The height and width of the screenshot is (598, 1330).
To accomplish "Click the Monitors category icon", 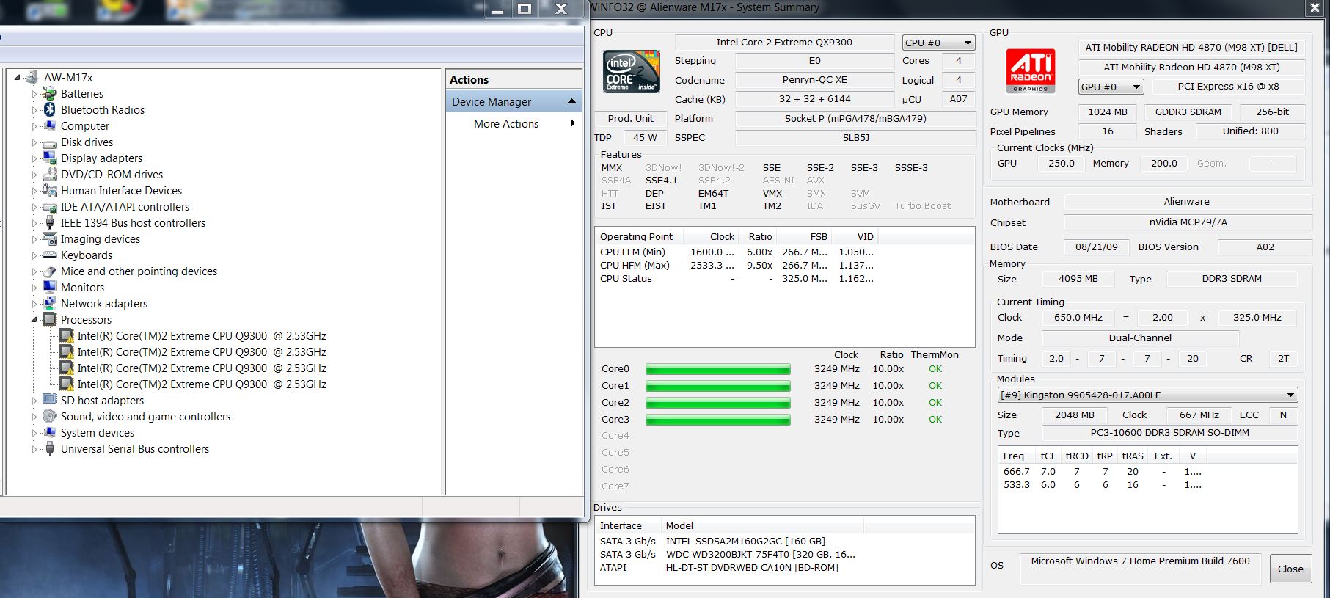I will point(50,288).
